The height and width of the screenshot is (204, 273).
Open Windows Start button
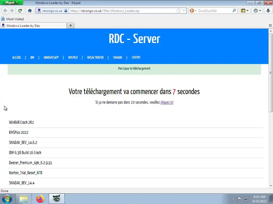click(x=7, y=199)
